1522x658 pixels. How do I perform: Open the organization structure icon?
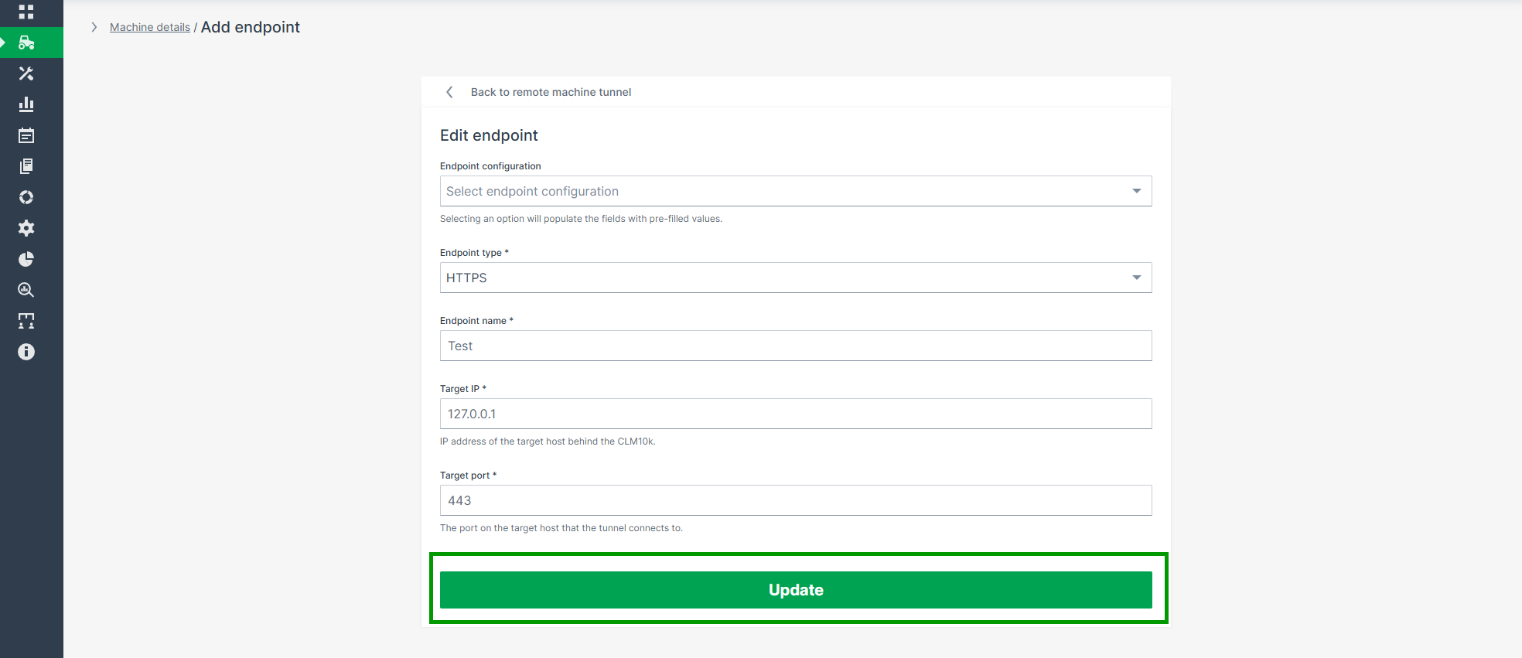26,321
